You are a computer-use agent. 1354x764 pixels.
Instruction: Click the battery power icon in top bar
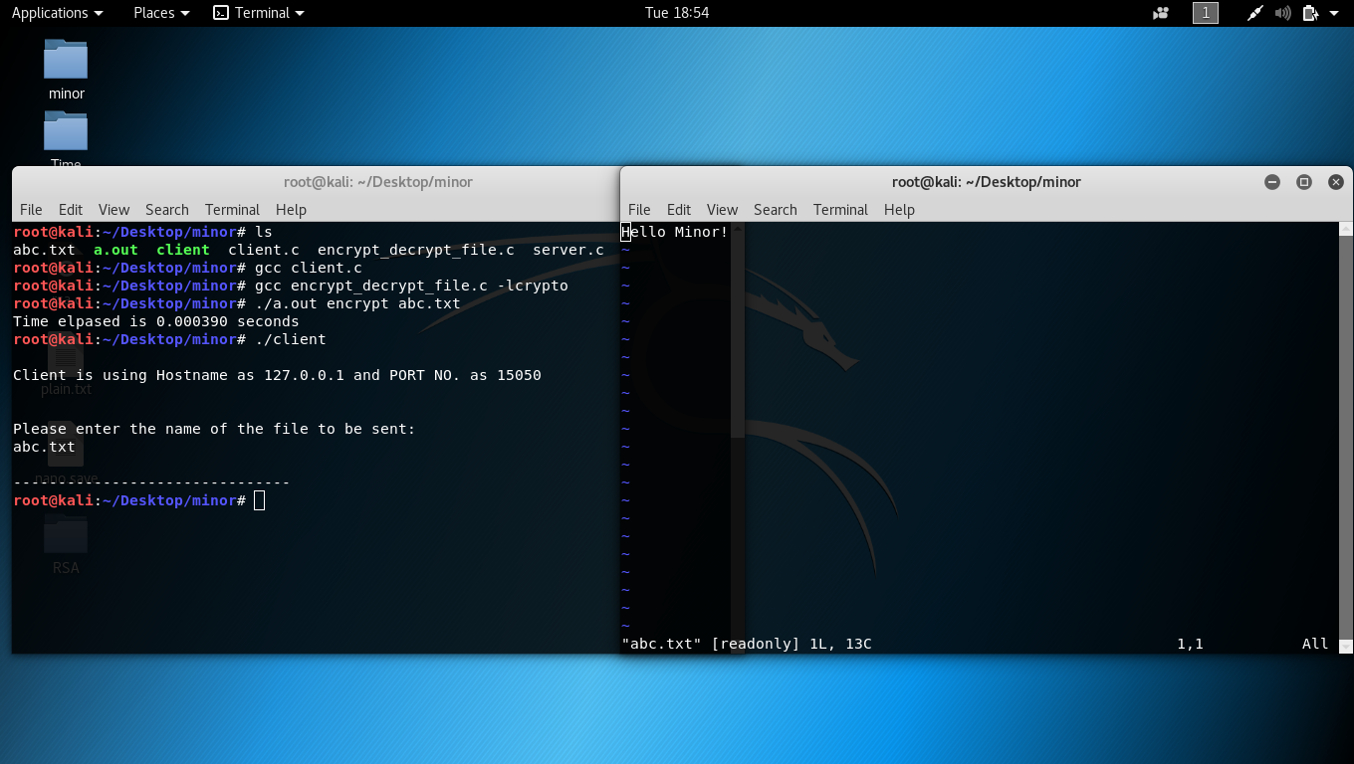1310,13
